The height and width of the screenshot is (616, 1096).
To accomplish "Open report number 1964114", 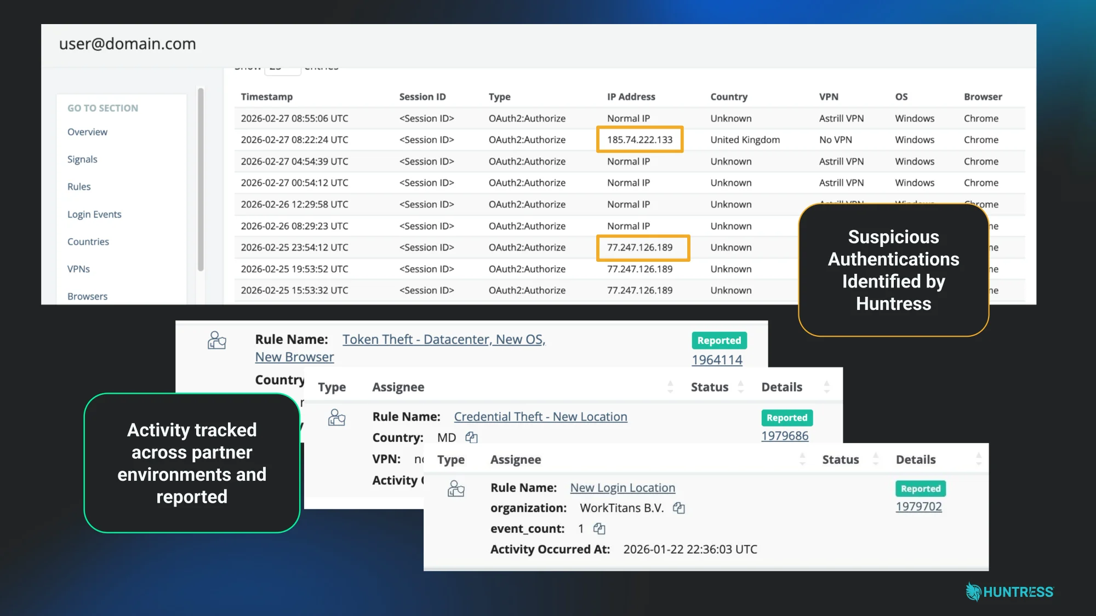I will coord(717,360).
